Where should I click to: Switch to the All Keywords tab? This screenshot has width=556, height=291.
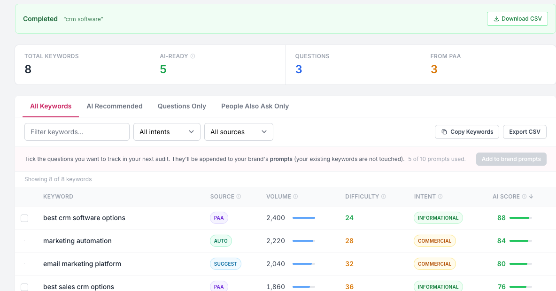(51, 107)
